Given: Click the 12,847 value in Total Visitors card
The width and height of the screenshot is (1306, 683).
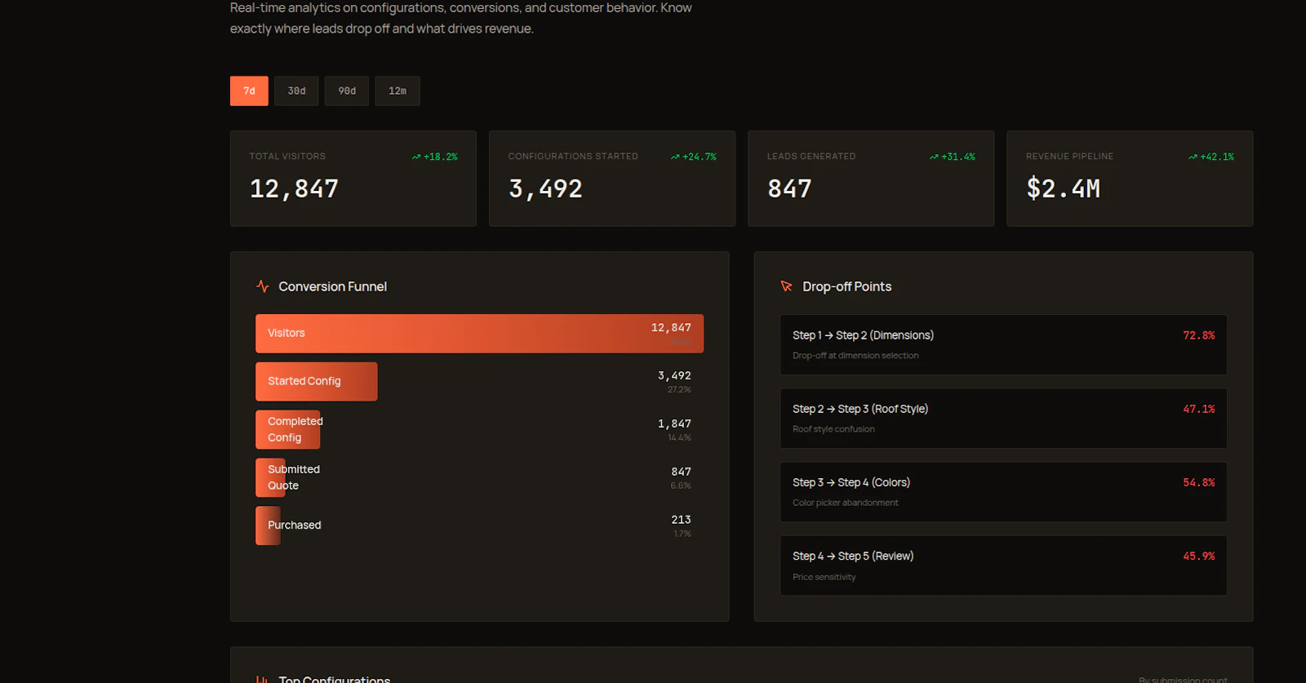Looking at the screenshot, I should coord(294,189).
